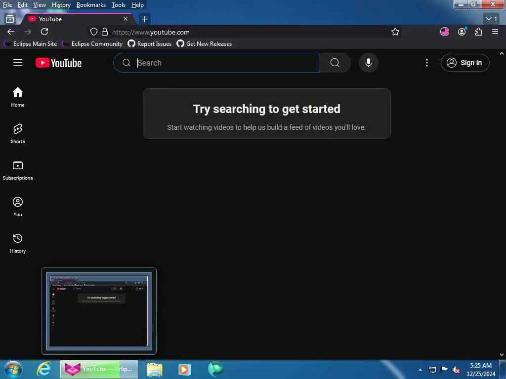Click the tracking protection shield icon

tap(93, 32)
